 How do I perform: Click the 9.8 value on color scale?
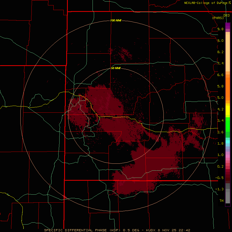tap(220, 29)
